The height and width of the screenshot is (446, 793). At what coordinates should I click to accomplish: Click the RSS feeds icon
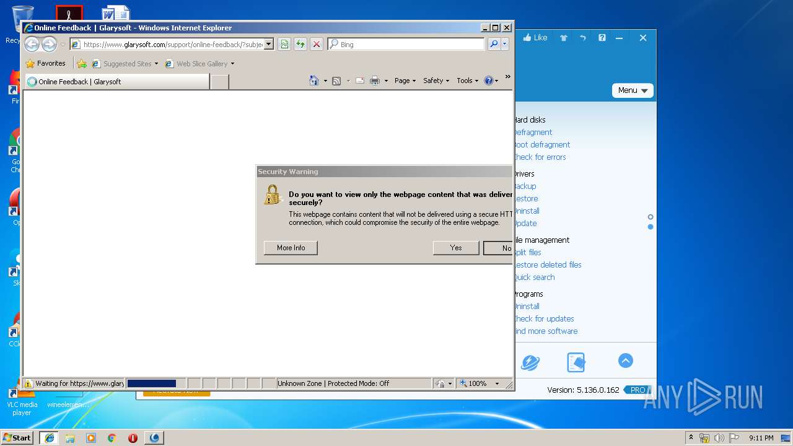coord(336,81)
